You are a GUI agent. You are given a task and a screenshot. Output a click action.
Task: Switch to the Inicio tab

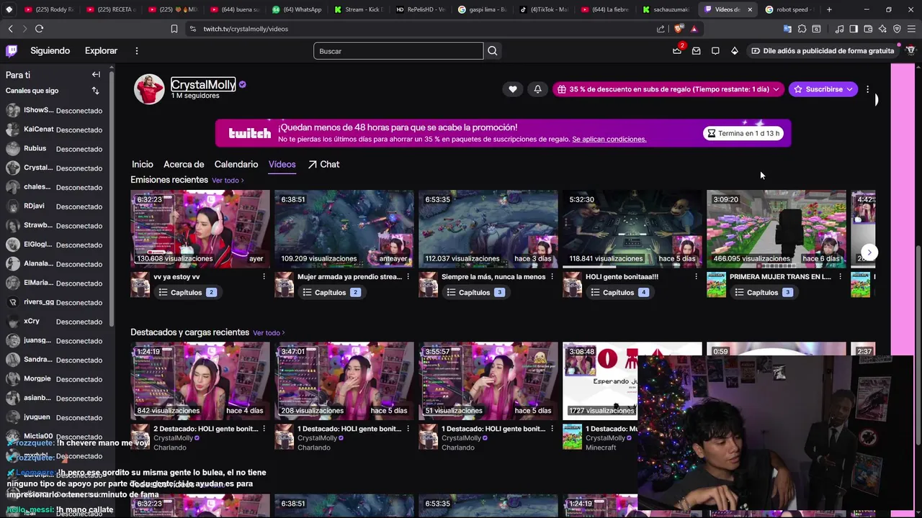(x=143, y=164)
